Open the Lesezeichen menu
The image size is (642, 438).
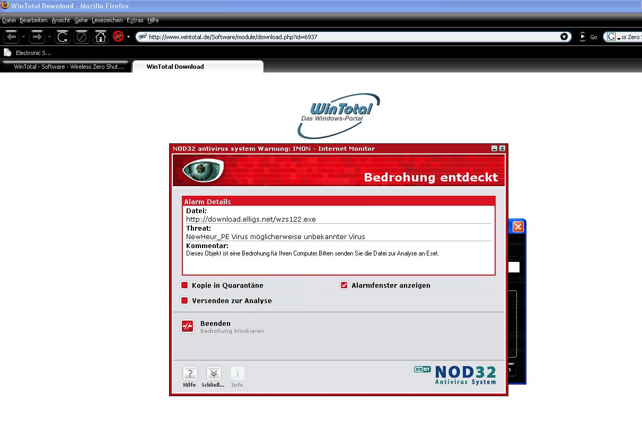click(x=107, y=20)
